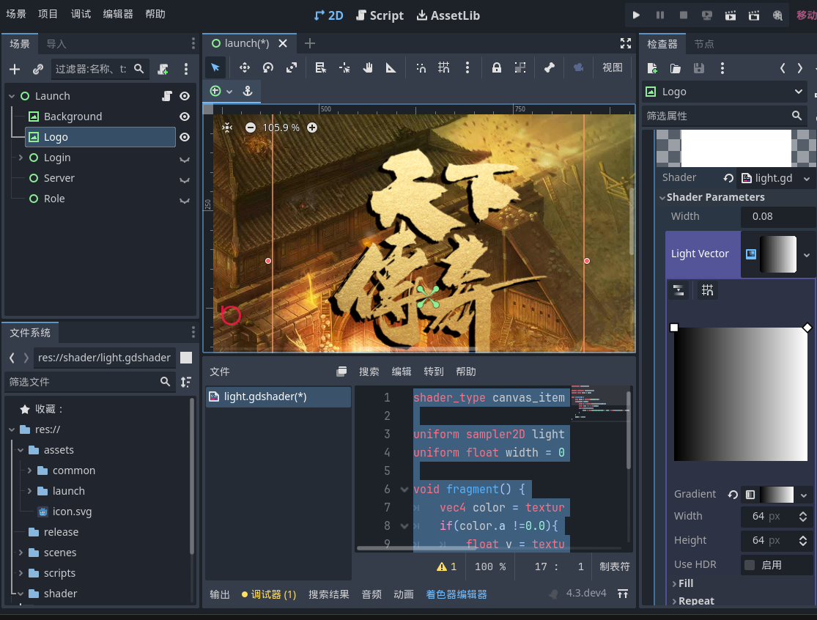Open the 调试器 bottom panel
This screenshot has height=620, width=817.
click(x=269, y=594)
